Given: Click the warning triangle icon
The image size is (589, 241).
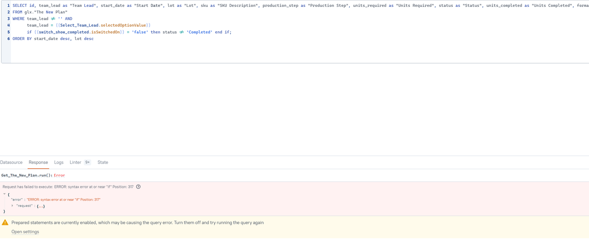Looking at the screenshot, I should click(x=5, y=223).
